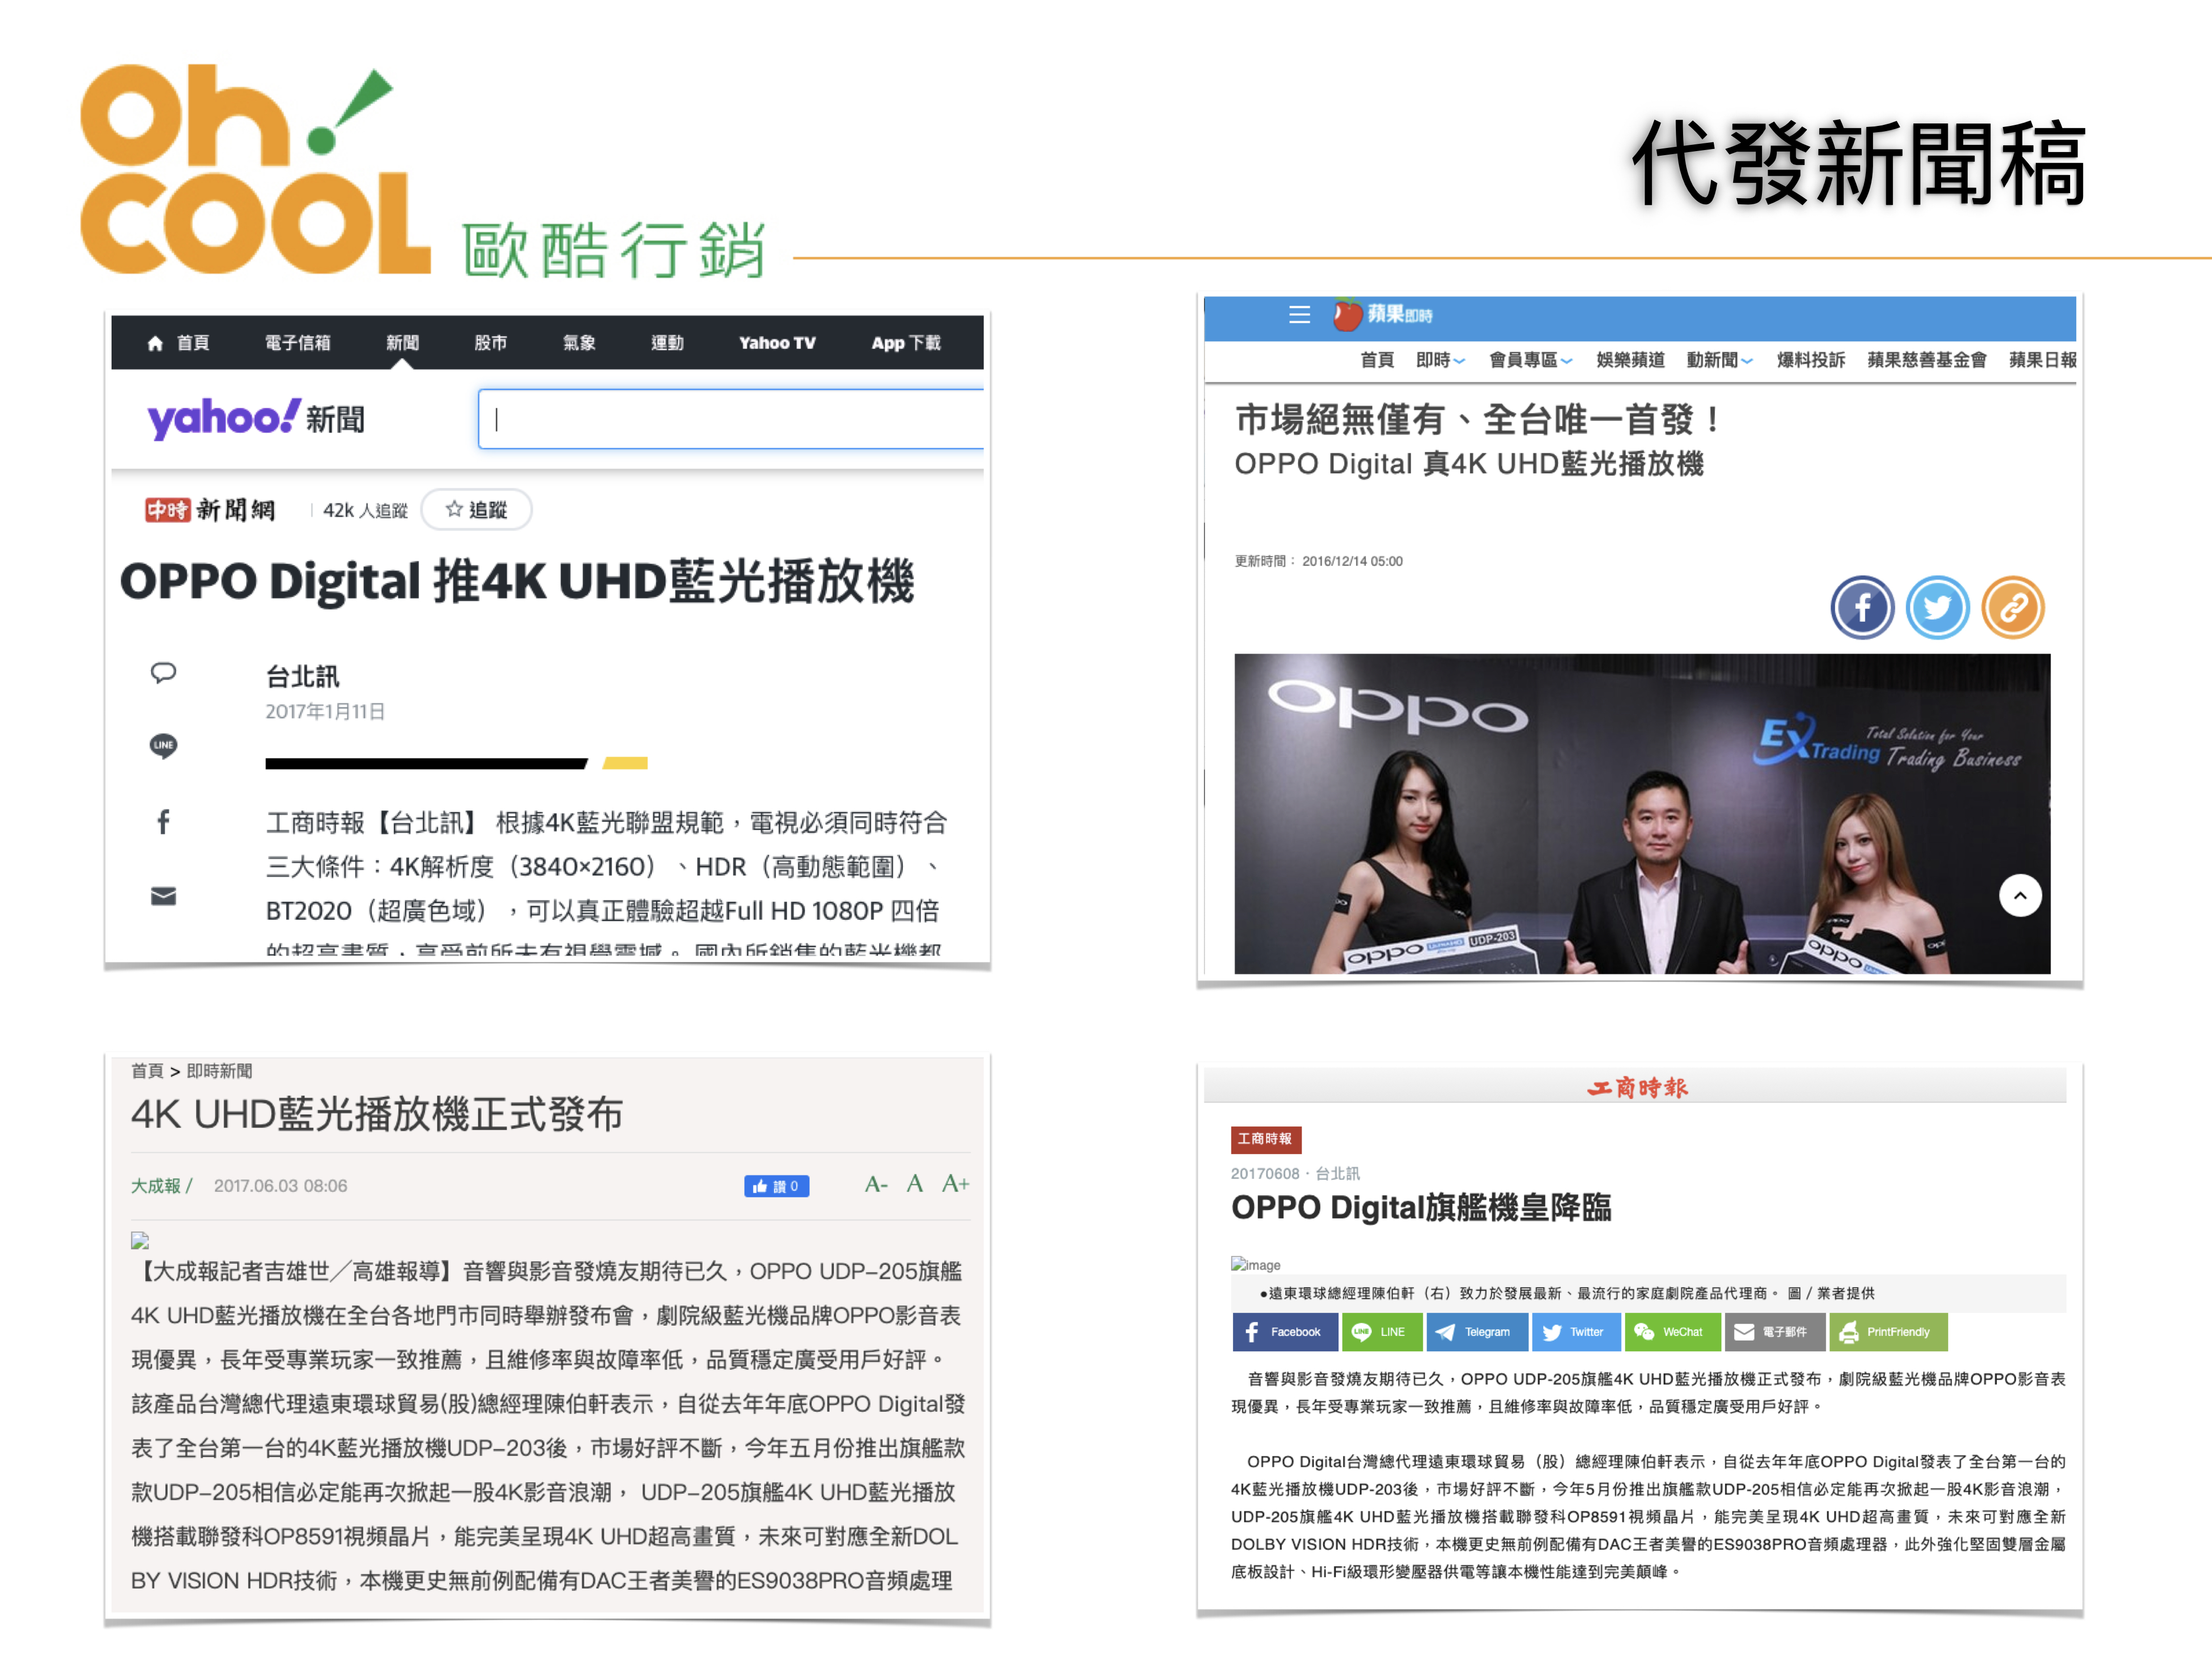Copy link with orange chain icon
The image size is (2212, 1659).
2012,607
